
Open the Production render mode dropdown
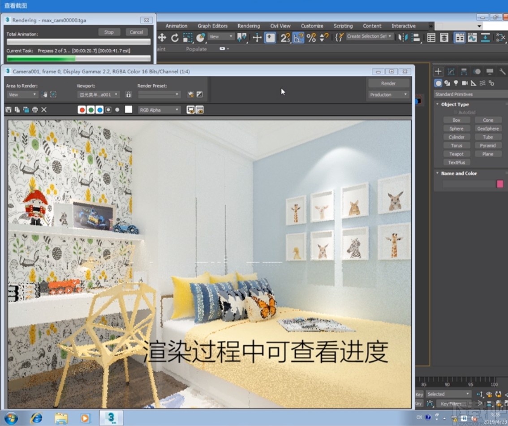point(388,94)
